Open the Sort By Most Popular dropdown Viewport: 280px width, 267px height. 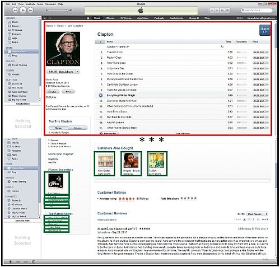(x=257, y=214)
